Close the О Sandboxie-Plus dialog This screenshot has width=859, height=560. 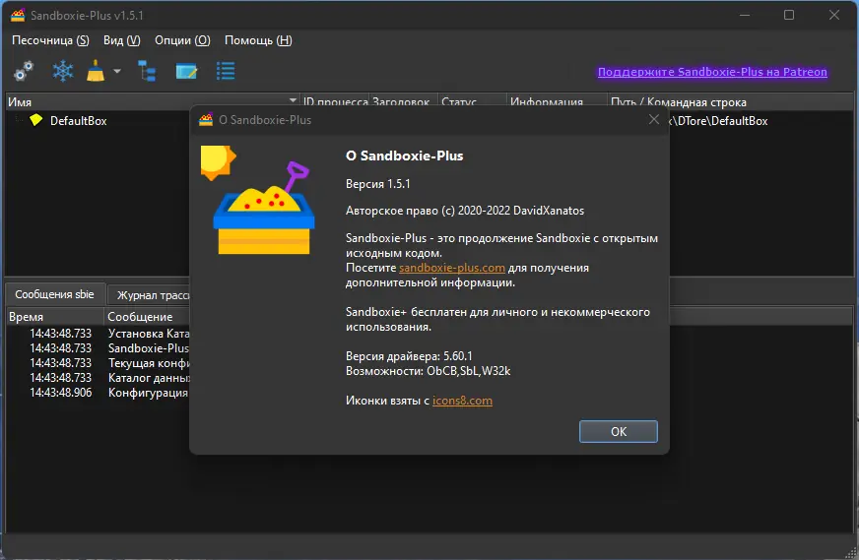[653, 119]
